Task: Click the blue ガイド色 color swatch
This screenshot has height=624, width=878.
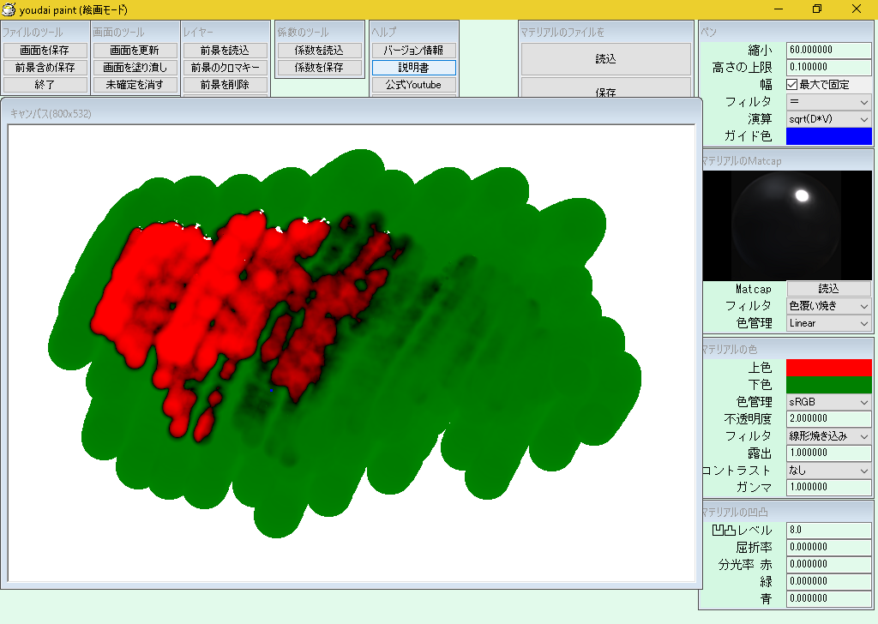Action: 828,135
